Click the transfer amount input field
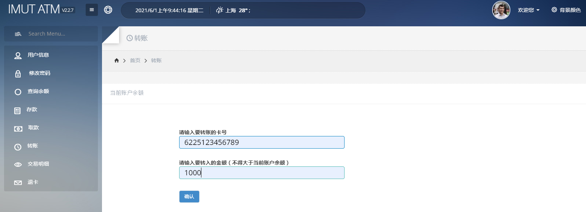The height and width of the screenshot is (212, 586). [262, 173]
